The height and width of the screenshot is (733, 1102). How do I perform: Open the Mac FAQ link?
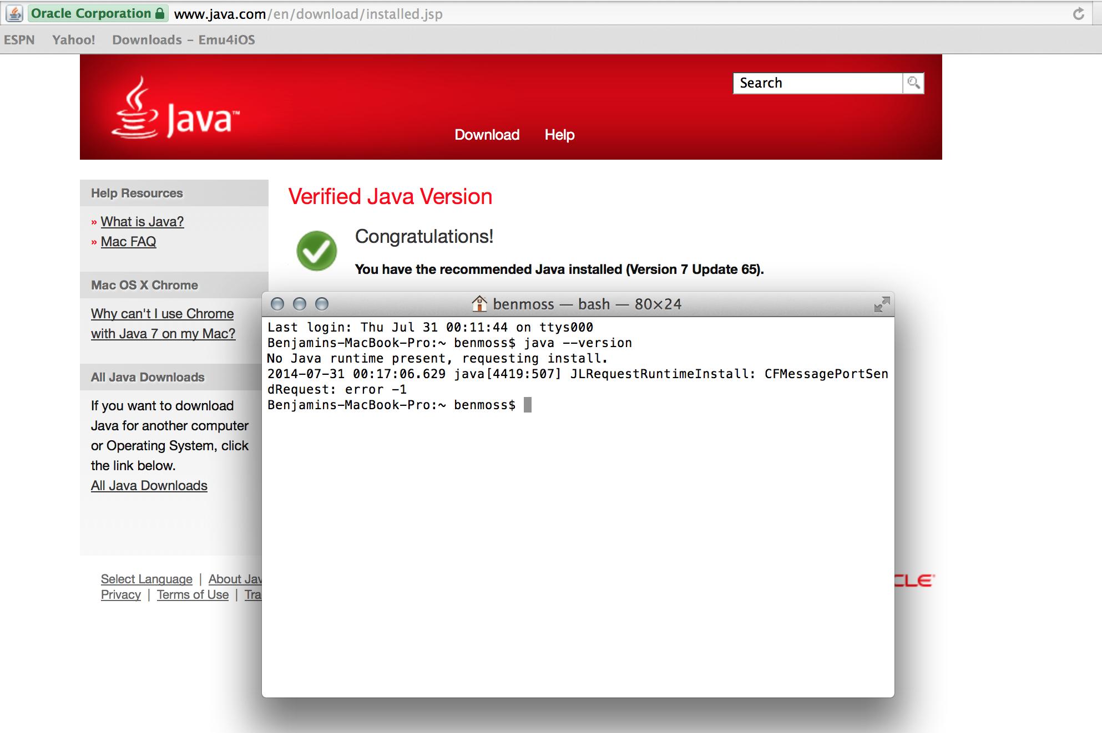[128, 242]
